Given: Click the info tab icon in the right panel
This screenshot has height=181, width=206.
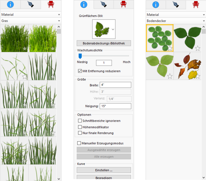Looking at the screenshot, I should click(x=156, y=4).
